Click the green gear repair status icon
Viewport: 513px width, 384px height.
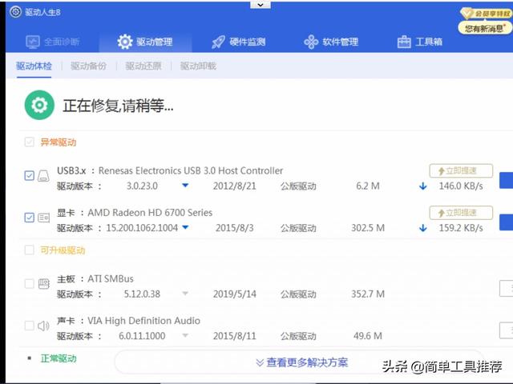pyautogui.click(x=39, y=105)
